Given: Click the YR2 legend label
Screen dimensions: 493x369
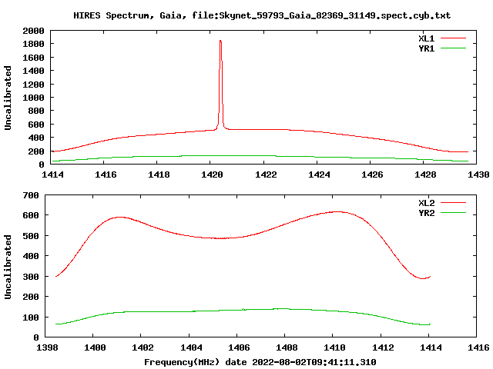Looking at the screenshot, I should click(x=426, y=213).
